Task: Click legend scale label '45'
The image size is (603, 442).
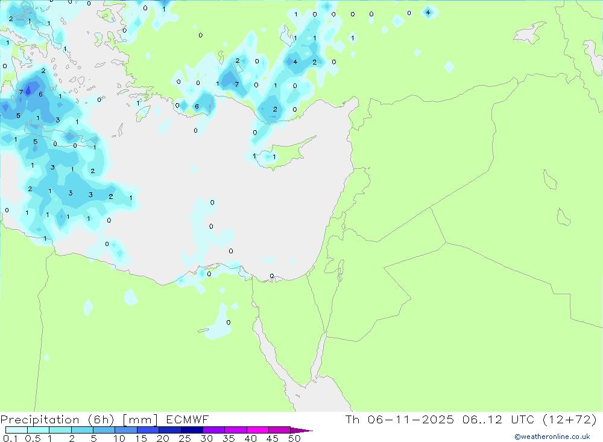Action: click(x=273, y=438)
